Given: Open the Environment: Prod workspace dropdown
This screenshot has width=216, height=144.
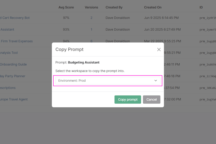Looking at the screenshot, I should coord(108,81).
